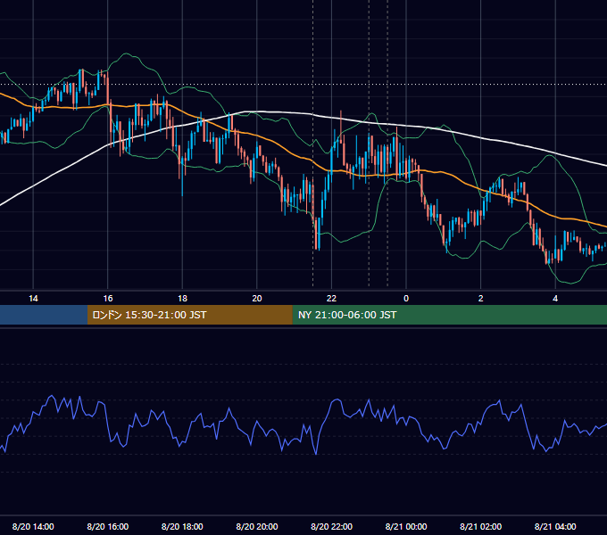
Task: Click the 8/21 02:00 date label
Action: coord(480,526)
